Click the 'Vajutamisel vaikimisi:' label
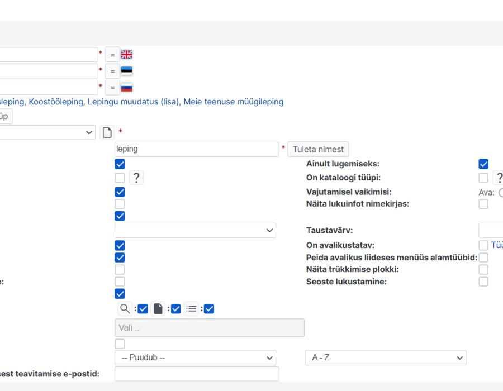503x391 pixels. pos(349,192)
